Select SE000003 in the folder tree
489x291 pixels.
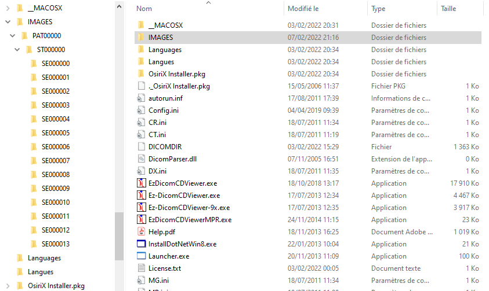tap(56, 105)
